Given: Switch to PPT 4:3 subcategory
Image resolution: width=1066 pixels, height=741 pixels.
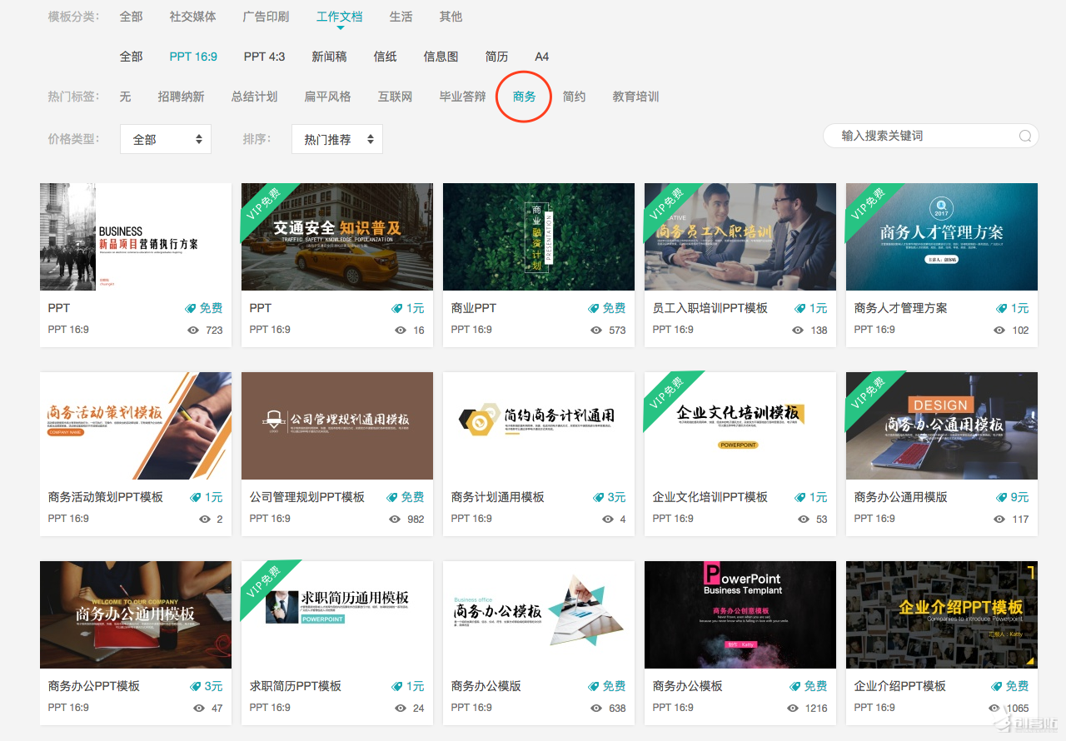Looking at the screenshot, I should [264, 57].
